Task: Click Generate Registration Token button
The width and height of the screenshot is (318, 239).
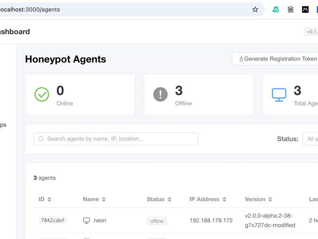Action: [x=276, y=59]
